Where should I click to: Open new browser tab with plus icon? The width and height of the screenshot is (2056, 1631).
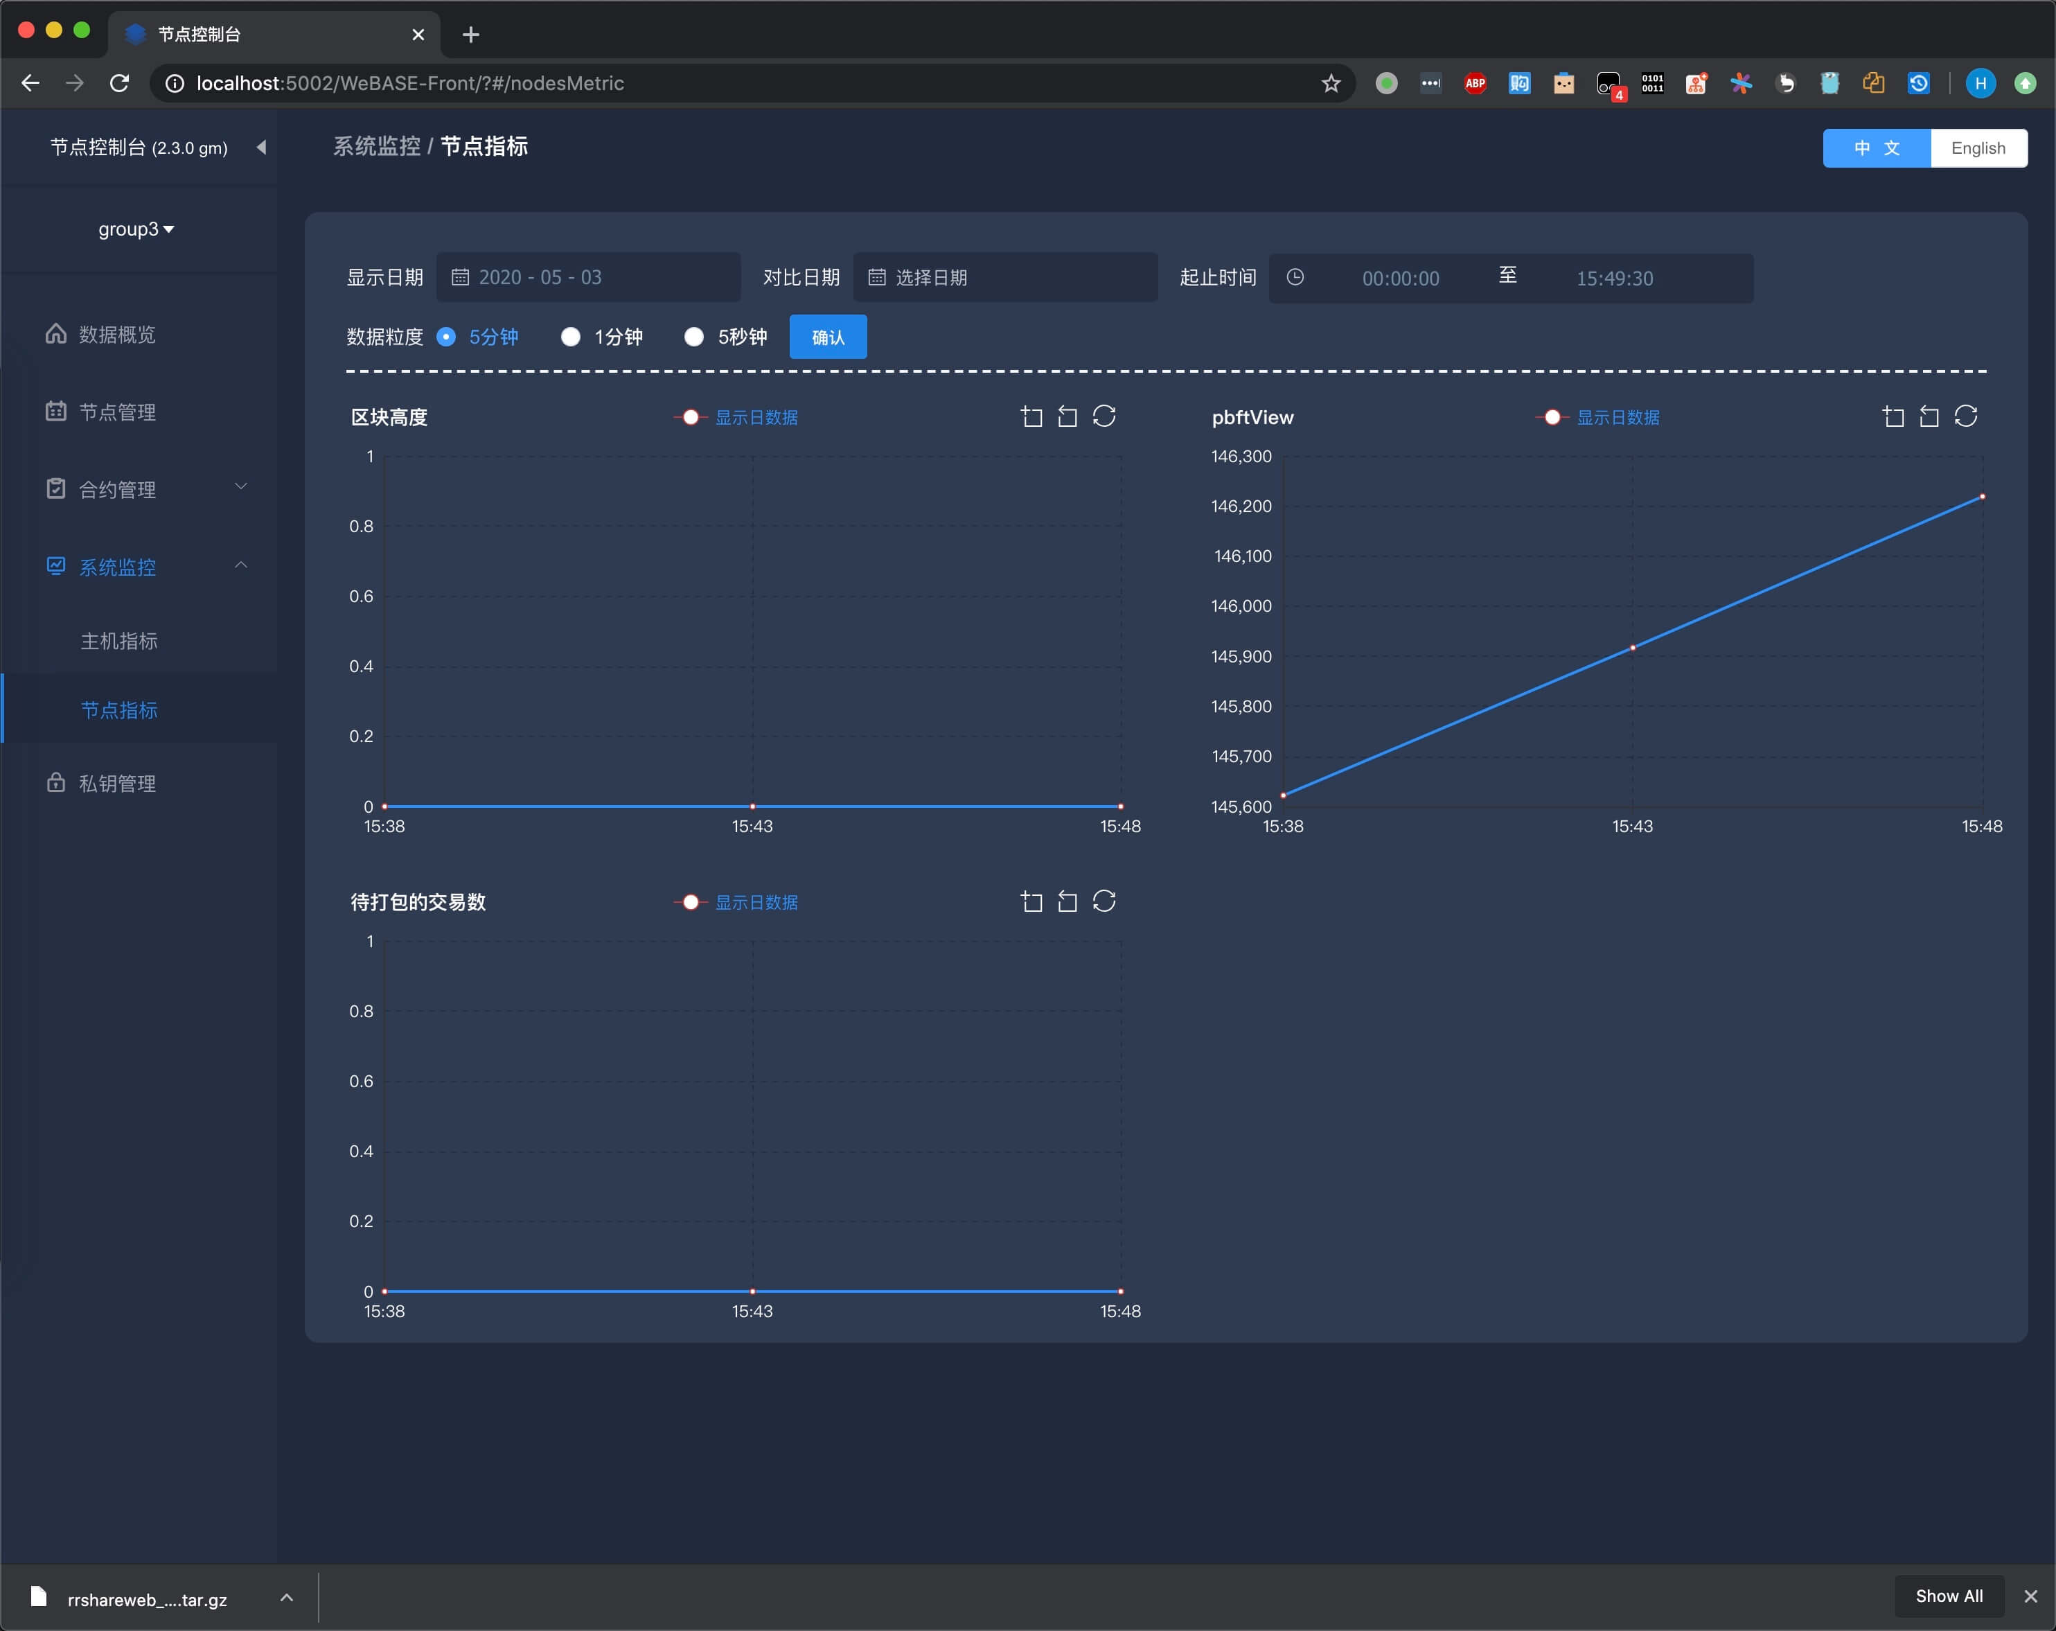point(470,35)
